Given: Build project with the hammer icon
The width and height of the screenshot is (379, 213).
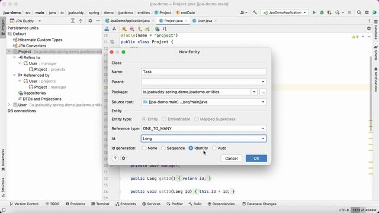Looking at the screenshot, I should (x=255, y=12).
